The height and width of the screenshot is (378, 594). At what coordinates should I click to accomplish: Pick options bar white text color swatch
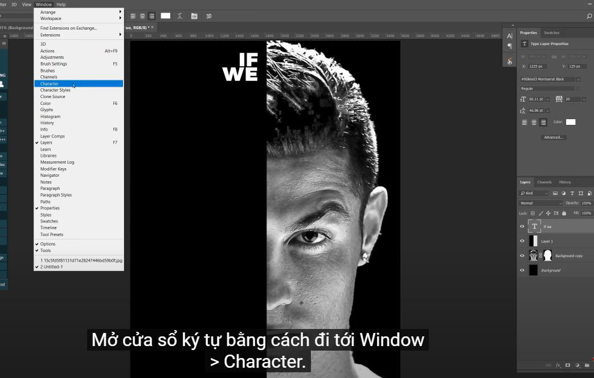(166, 16)
